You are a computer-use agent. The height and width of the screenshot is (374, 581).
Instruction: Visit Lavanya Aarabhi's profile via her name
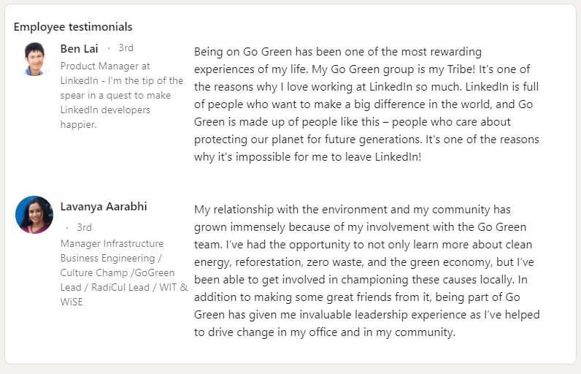pos(104,207)
